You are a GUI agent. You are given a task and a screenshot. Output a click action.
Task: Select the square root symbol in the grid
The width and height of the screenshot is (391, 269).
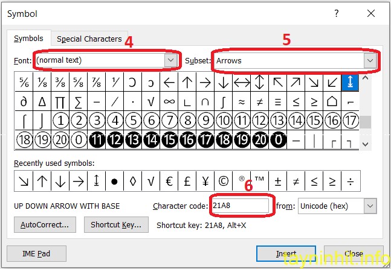(151, 101)
